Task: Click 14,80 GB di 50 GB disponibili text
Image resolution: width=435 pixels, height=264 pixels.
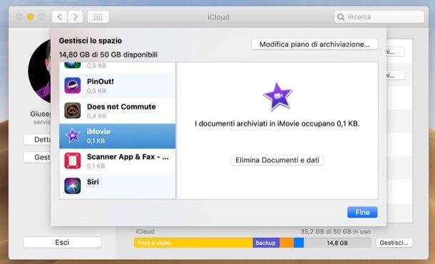Action: tap(108, 55)
